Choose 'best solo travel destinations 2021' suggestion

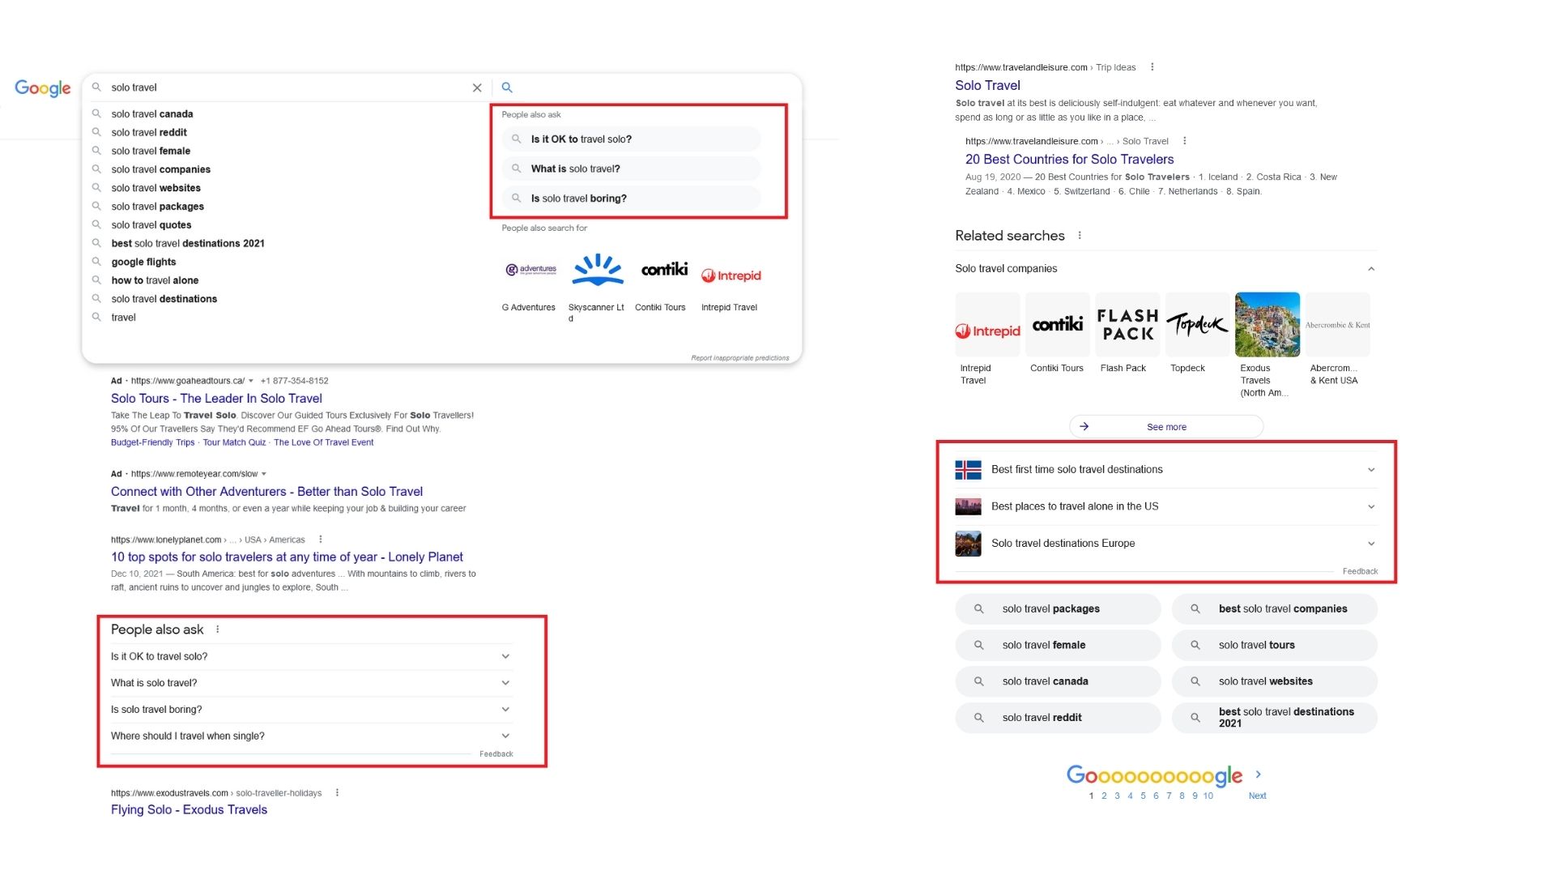pos(188,244)
